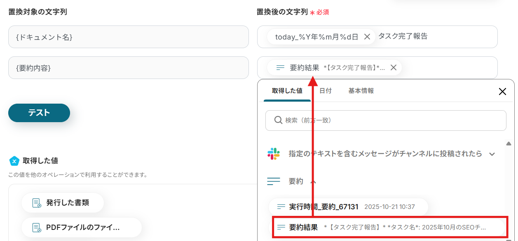The width and height of the screenshot is (518, 241).
Task: Click the テスト button
Action: click(x=39, y=113)
